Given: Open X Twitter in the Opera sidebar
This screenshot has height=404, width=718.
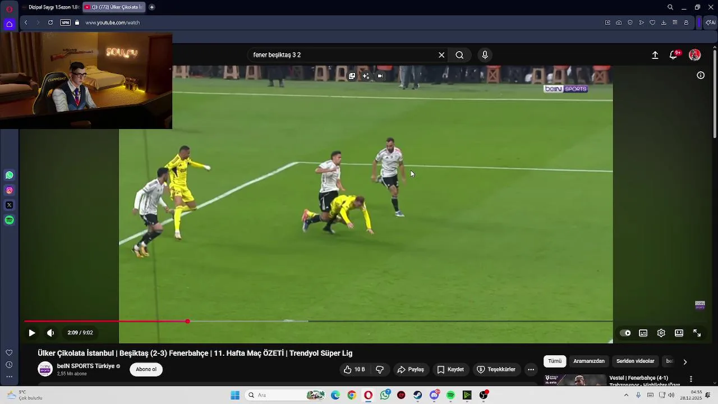Looking at the screenshot, I should pyautogui.click(x=10, y=205).
